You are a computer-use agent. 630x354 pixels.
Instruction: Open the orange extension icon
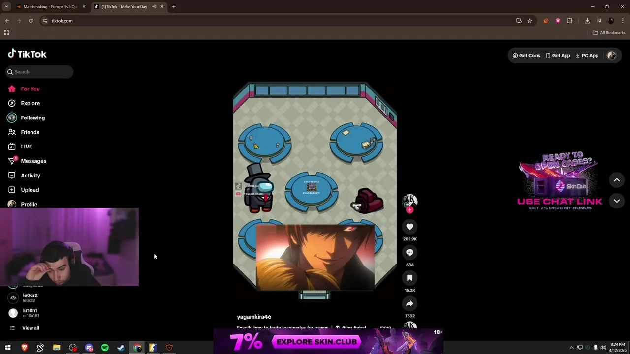click(546, 21)
